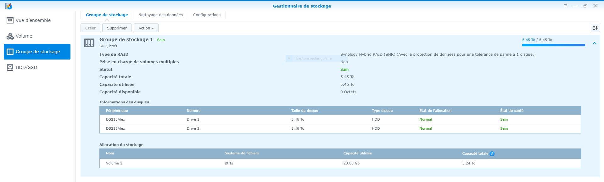Collapse the Groupe de stockage 1 panel
Screen dimensions: 604x182
coord(594,43)
